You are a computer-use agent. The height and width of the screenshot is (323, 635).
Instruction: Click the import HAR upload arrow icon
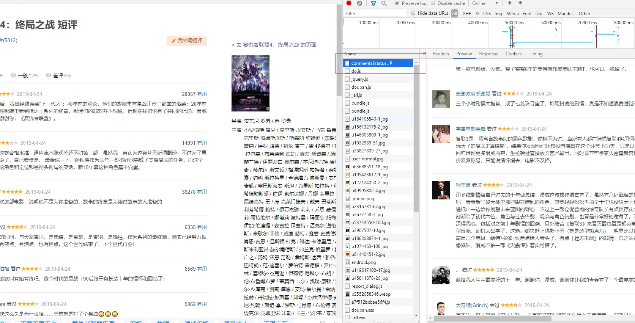click(x=510, y=3)
